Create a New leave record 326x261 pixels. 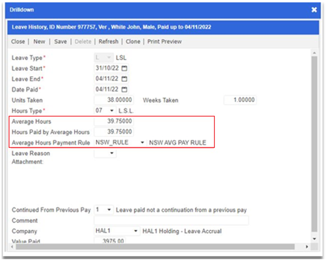tap(39, 41)
